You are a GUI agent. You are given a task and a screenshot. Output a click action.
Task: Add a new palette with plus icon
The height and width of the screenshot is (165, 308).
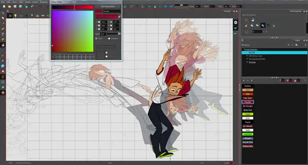pos(288,45)
